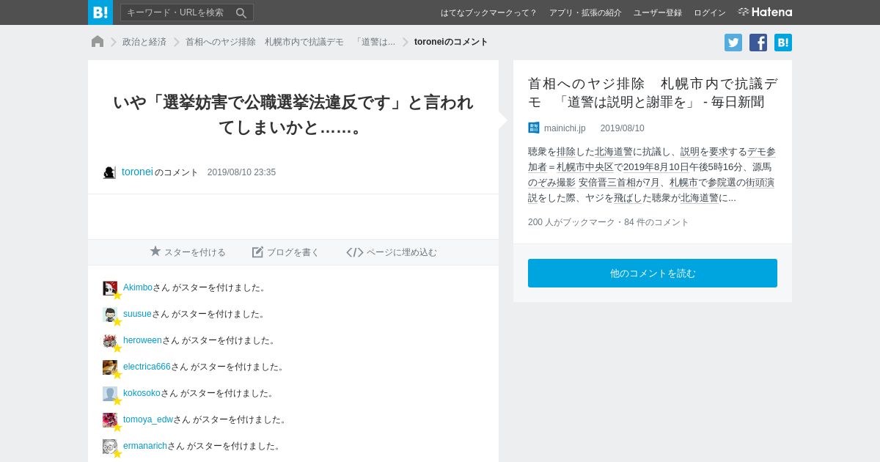880x462 pixels.
Task: Click toronei's avatar icon
Action: click(x=109, y=172)
